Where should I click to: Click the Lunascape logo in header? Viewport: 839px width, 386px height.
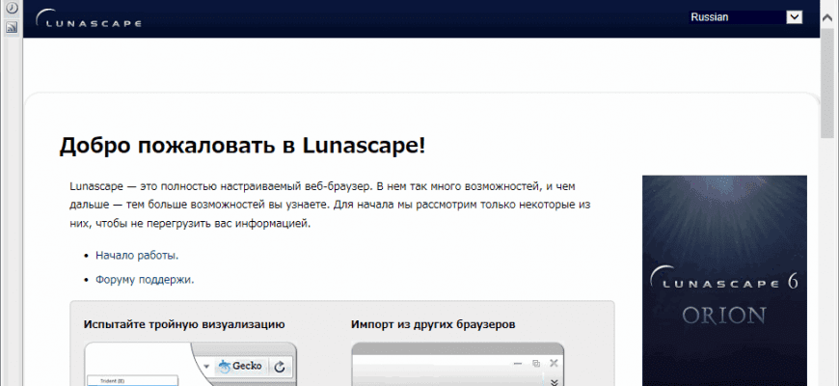pos(89,18)
